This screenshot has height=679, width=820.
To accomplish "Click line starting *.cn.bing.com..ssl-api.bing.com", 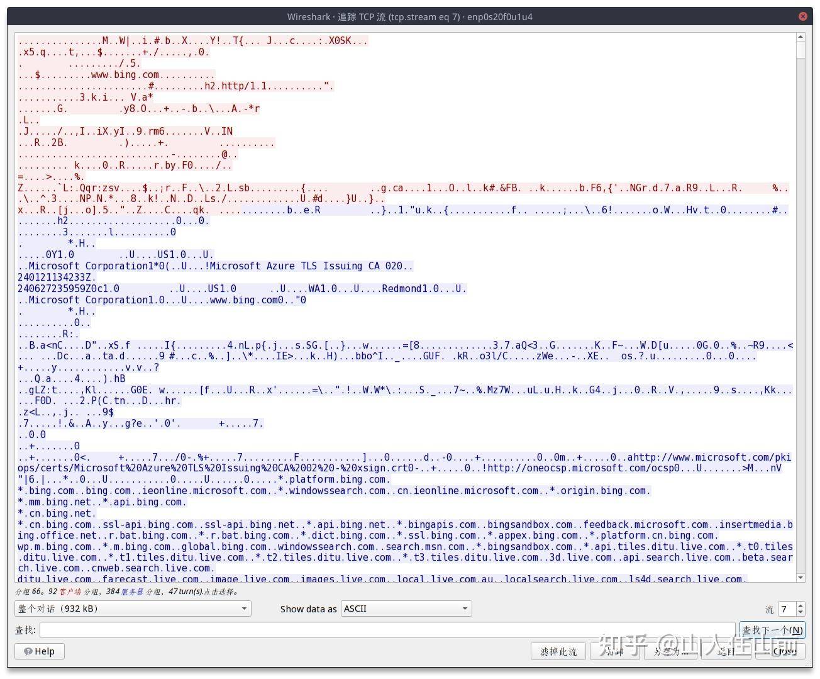I will coord(405,525).
